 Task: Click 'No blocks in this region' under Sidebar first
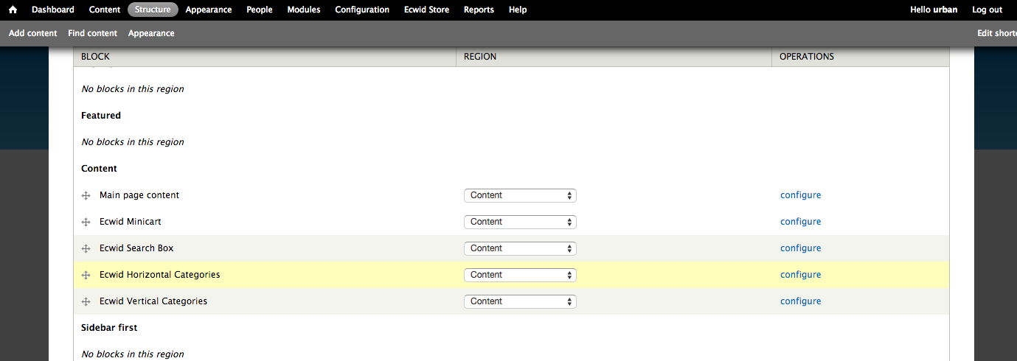[x=133, y=354]
